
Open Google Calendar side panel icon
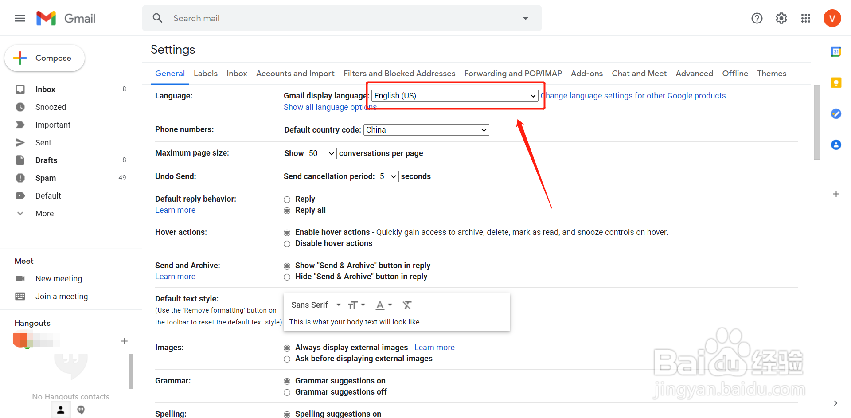tap(836, 52)
